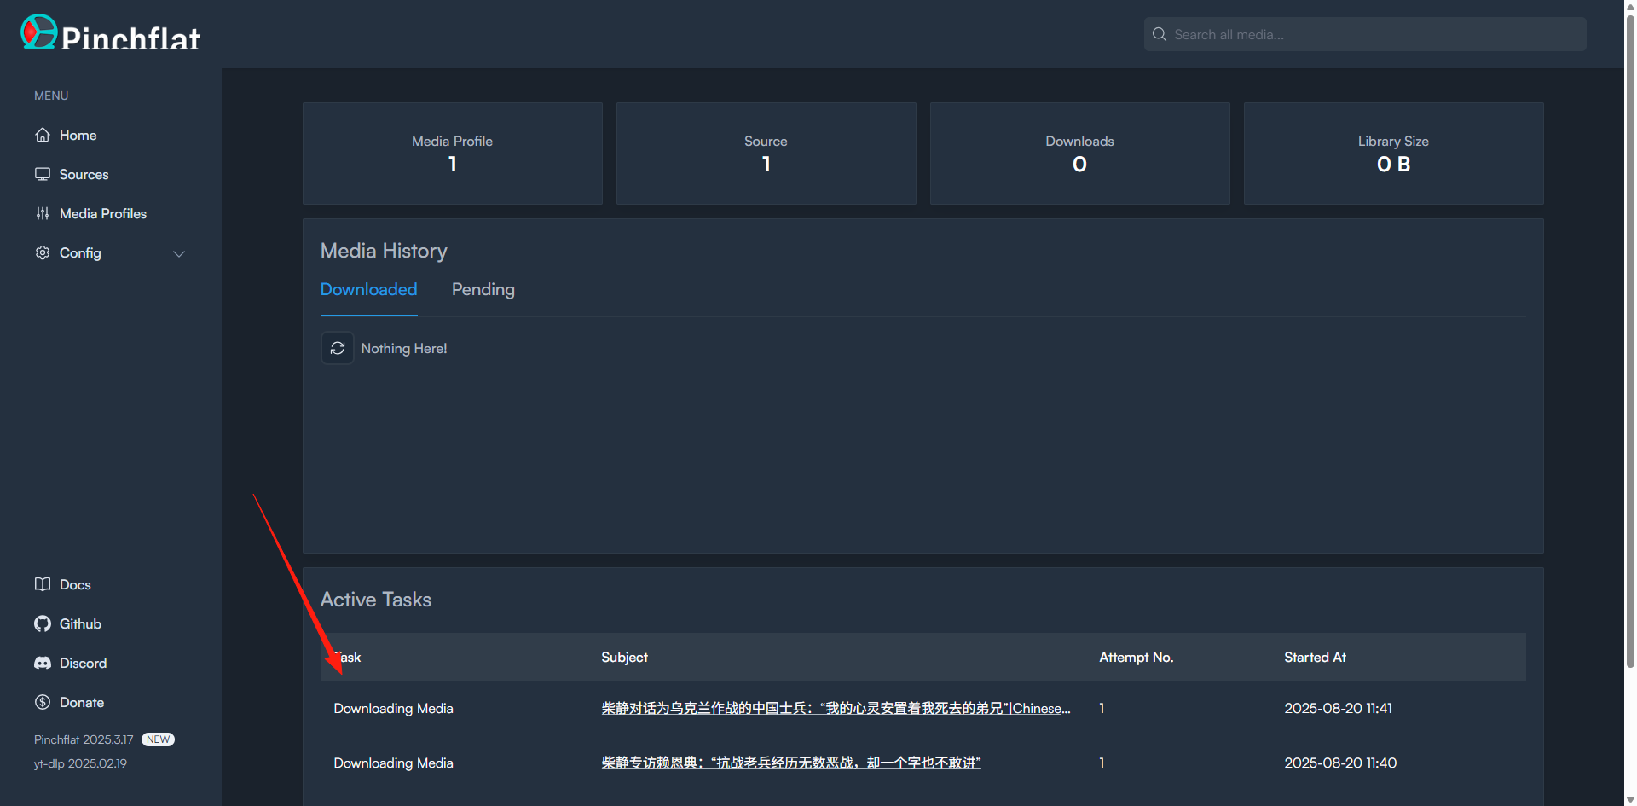The image size is (1637, 806).
Task: Open Sources via the monitor icon
Action: coord(43,174)
